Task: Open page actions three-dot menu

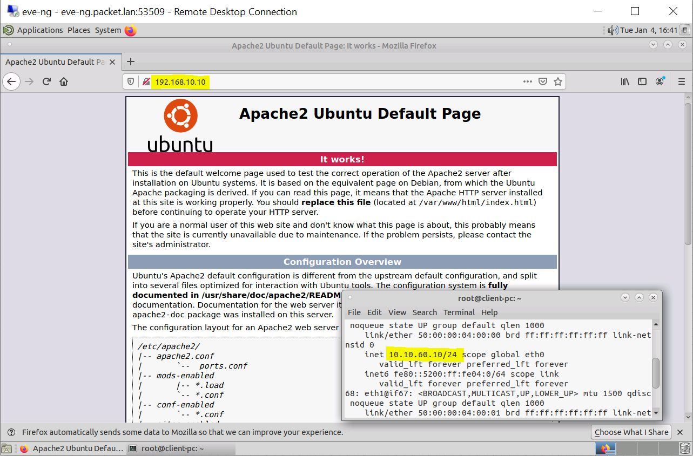Action: pyautogui.click(x=528, y=81)
